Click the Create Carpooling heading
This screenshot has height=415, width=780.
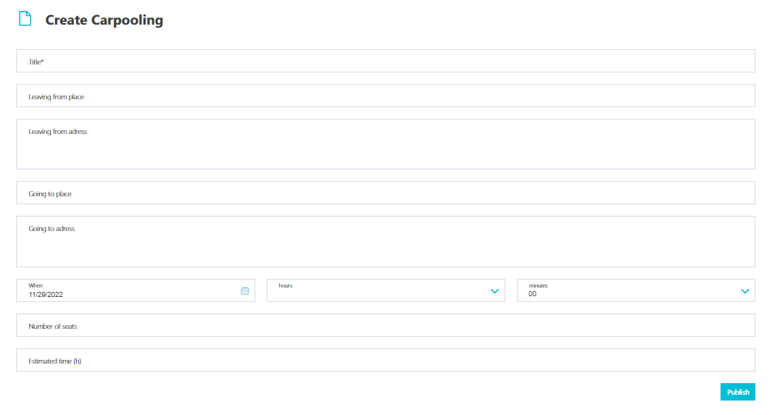(x=104, y=20)
